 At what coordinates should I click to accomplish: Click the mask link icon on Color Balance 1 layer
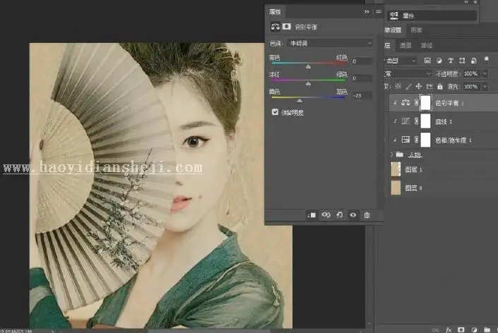pos(416,102)
